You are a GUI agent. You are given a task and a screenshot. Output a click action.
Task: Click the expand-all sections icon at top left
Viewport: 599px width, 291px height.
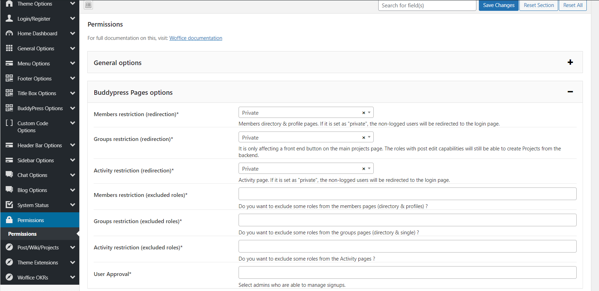coord(88,5)
